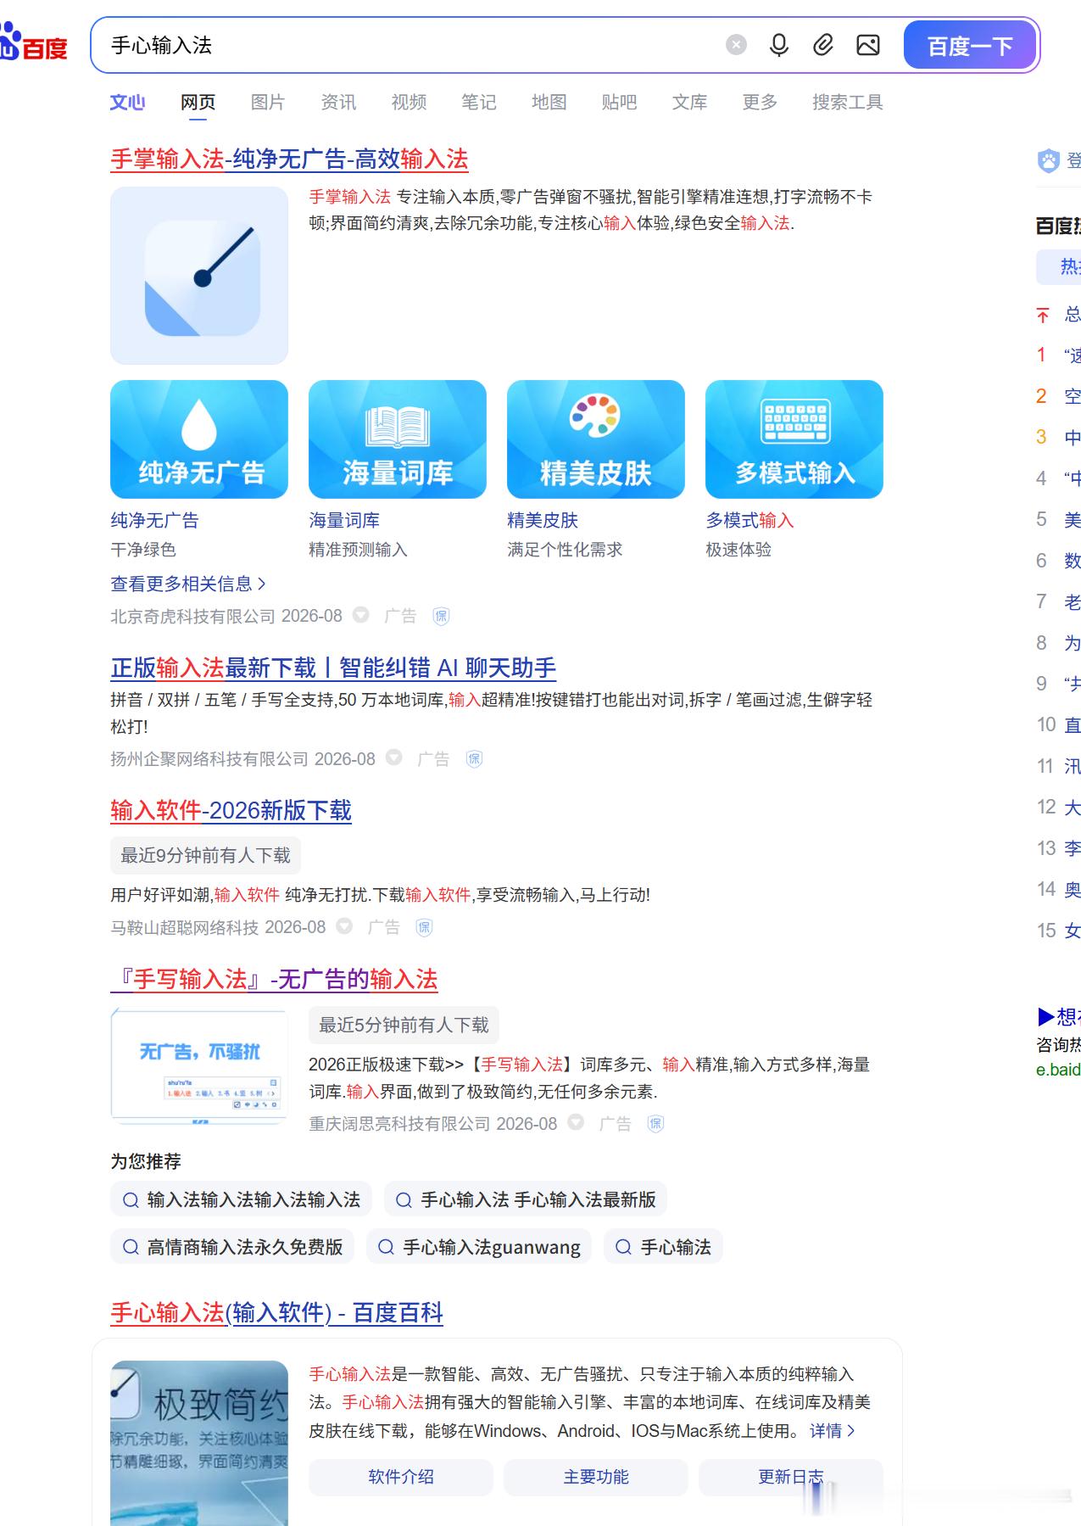Search suggestion 手心输入法guanwang
This screenshot has width=1081, height=1526.
pos(479,1247)
